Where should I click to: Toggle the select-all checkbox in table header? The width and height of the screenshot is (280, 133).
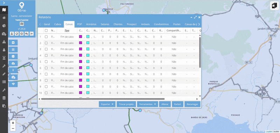(x=46, y=30)
